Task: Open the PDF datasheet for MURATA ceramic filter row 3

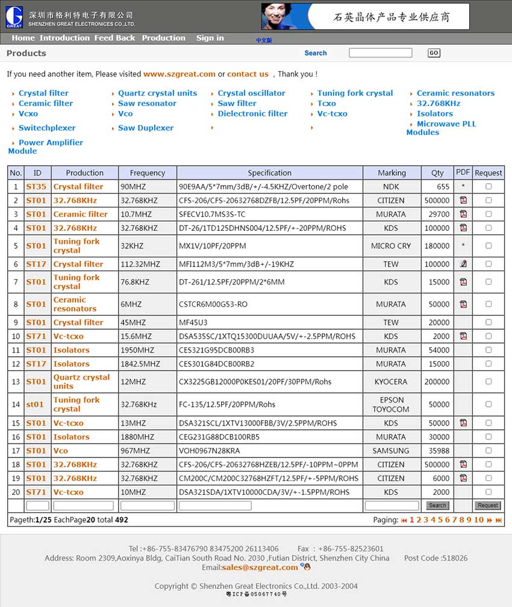Action: tap(463, 214)
